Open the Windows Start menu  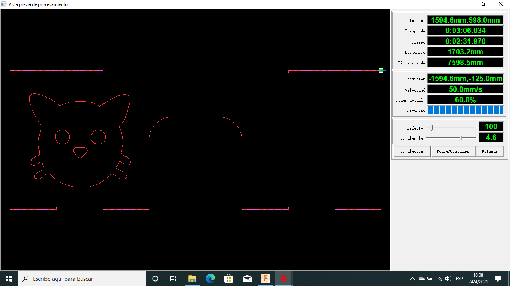[9, 279]
